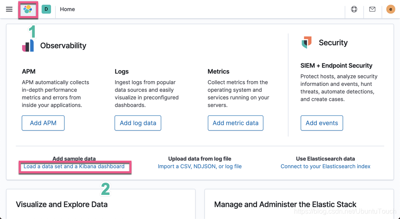Select the Observability heading
This screenshot has width=400, height=219.
click(63, 46)
